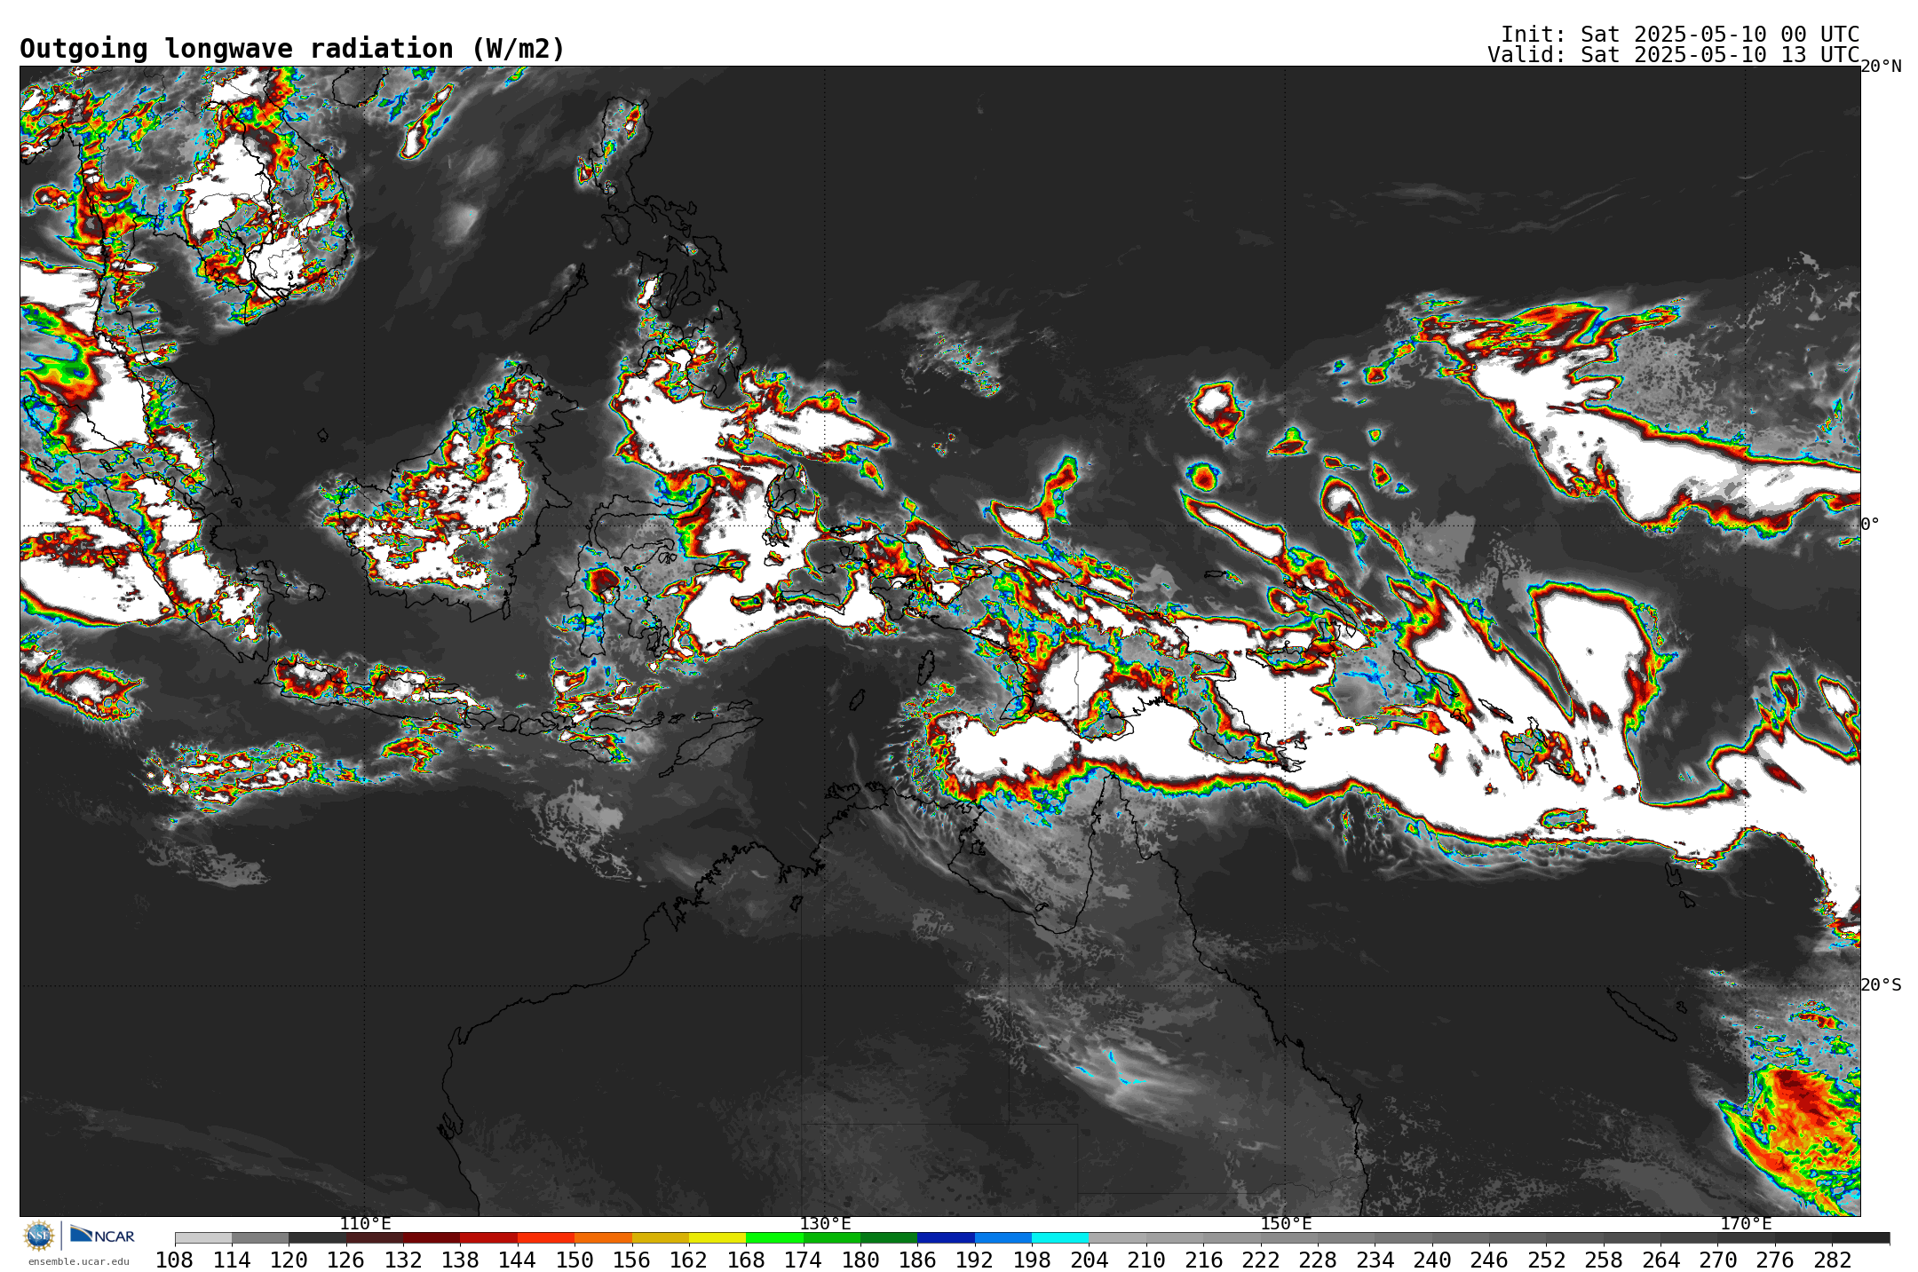
Task: Select the 'Outgoing longwave radiation (W/m2)' title
Action: [292, 49]
